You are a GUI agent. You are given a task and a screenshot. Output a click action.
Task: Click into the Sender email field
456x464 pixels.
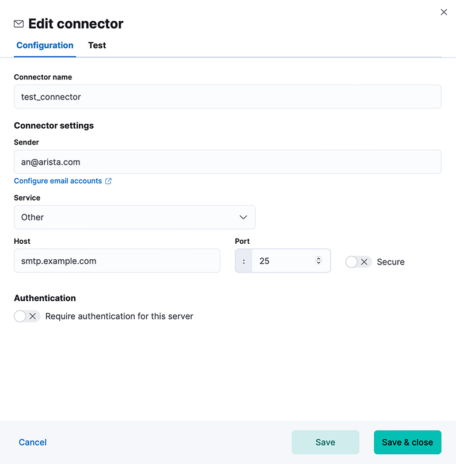click(227, 162)
